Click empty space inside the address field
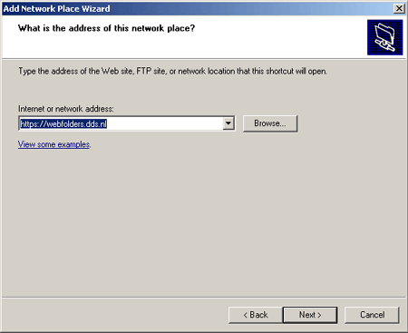This screenshot has width=408, height=333. pos(165,123)
